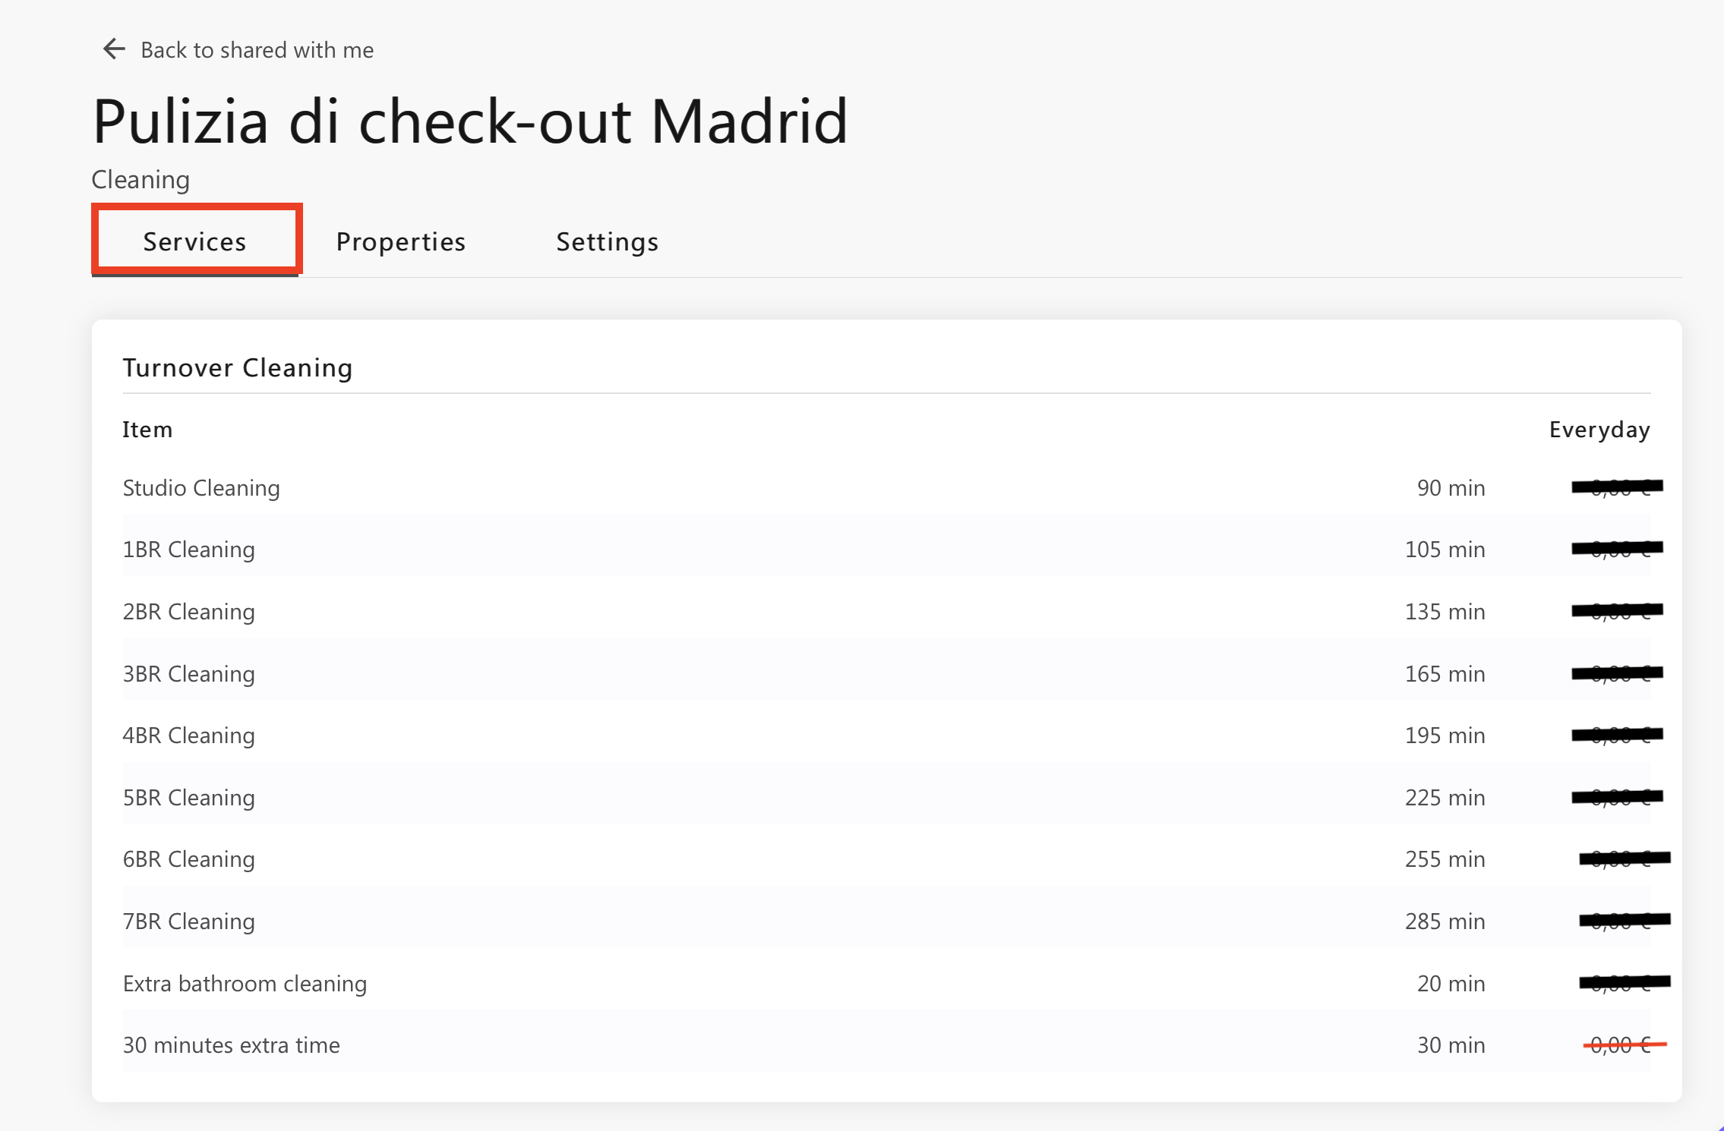This screenshot has width=1724, height=1131.
Task: Click the red struck-through 0,00 € price
Action: click(x=1624, y=1045)
